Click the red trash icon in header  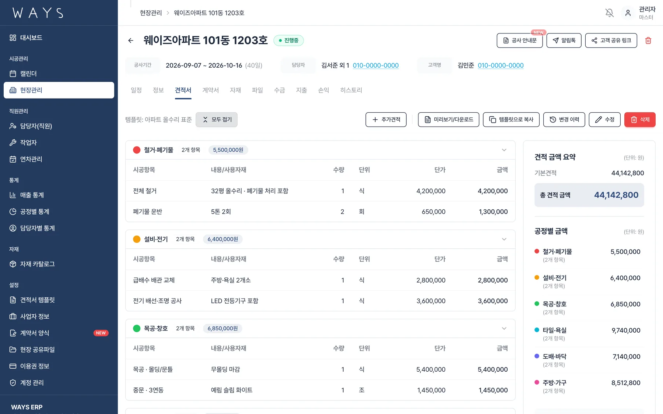tap(648, 40)
